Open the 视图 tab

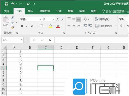tap(93, 11)
